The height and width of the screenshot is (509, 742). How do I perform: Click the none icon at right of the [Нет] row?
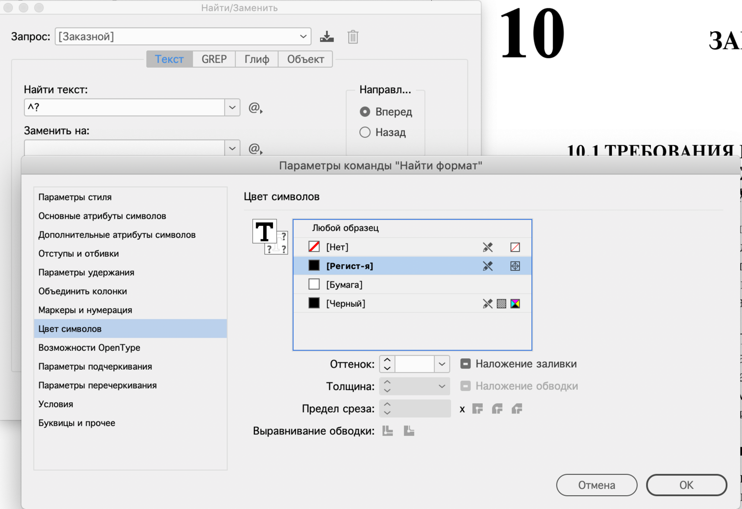tap(515, 247)
